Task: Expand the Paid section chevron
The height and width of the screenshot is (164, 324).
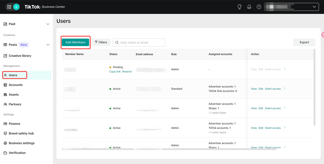Action: 48,24
